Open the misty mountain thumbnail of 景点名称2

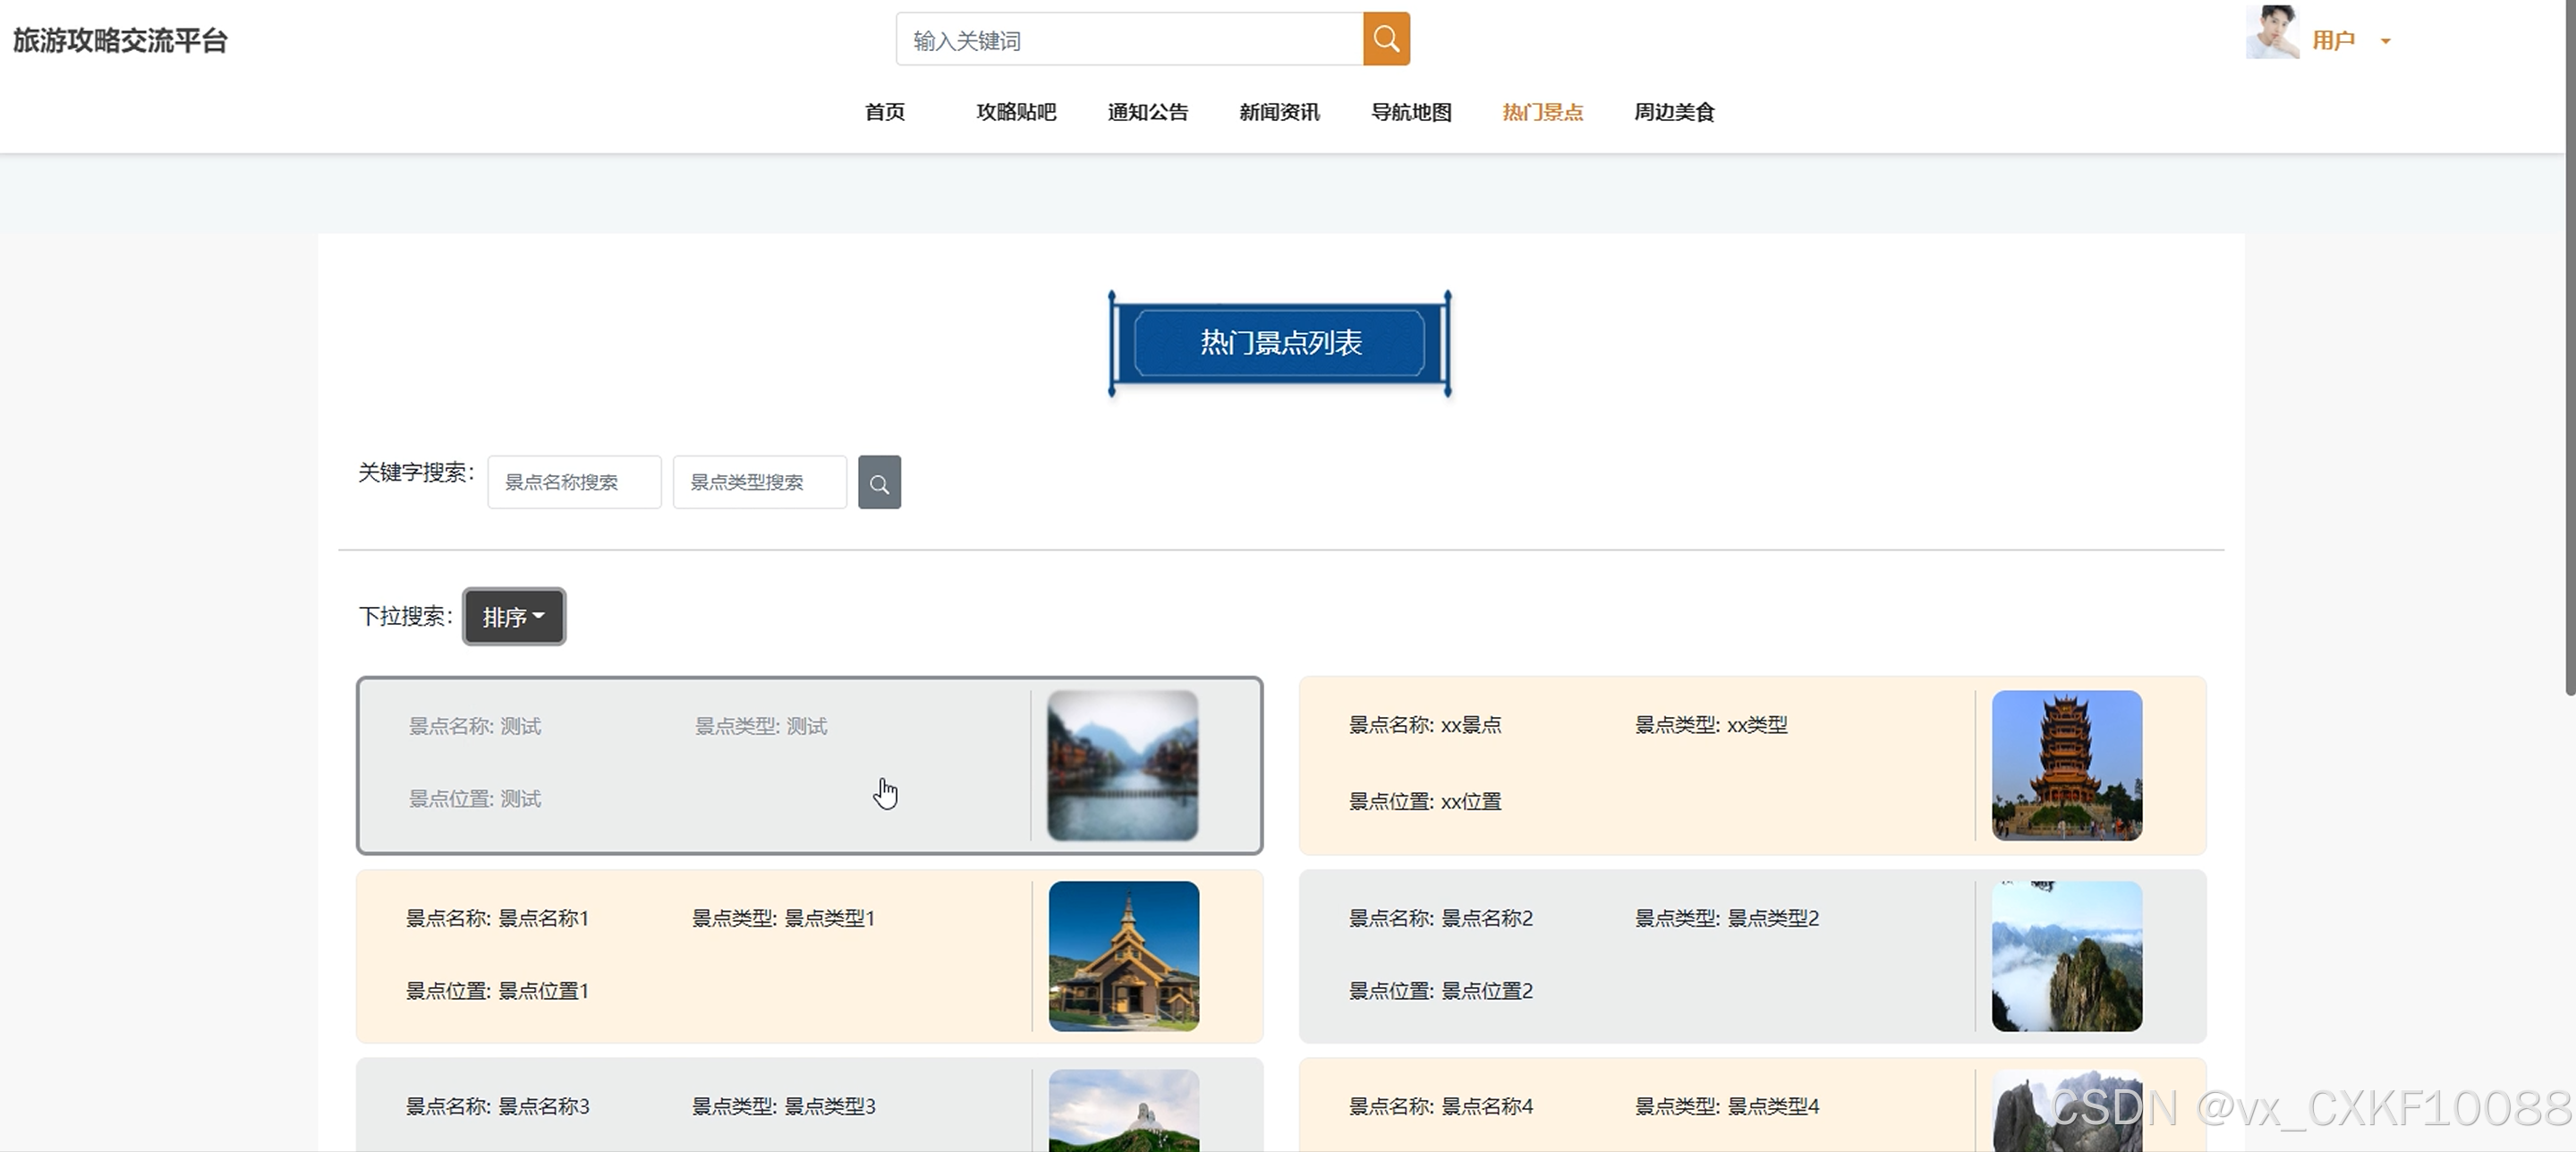click(x=2066, y=956)
